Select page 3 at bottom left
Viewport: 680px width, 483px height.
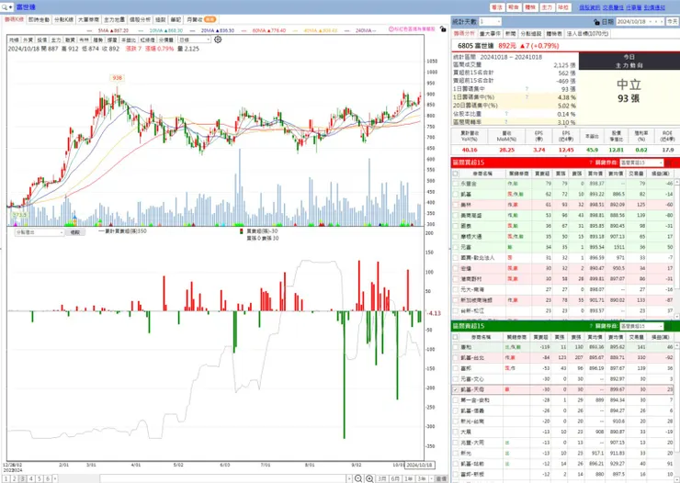[23, 478]
